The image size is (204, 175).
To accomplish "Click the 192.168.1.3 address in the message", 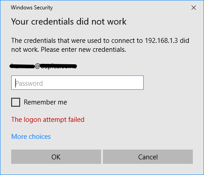I will click(161, 41).
